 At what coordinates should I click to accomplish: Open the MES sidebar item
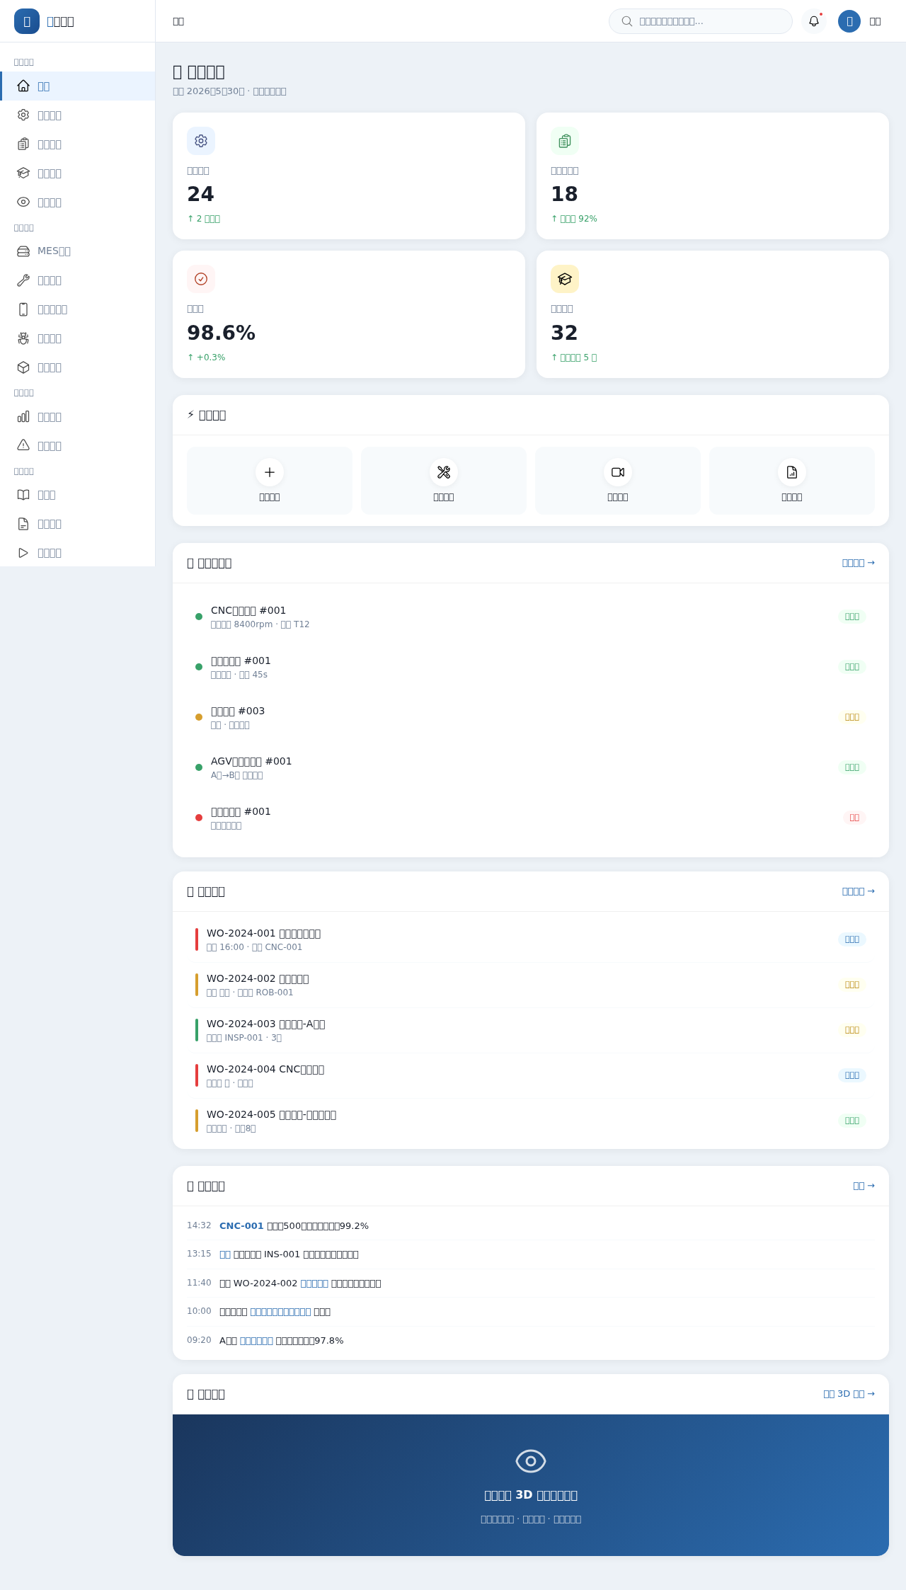77,251
